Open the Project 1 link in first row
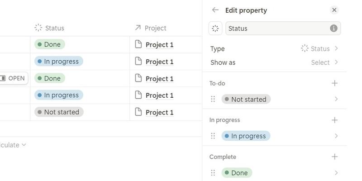Screen dimensions: 362x181 pos(159,45)
